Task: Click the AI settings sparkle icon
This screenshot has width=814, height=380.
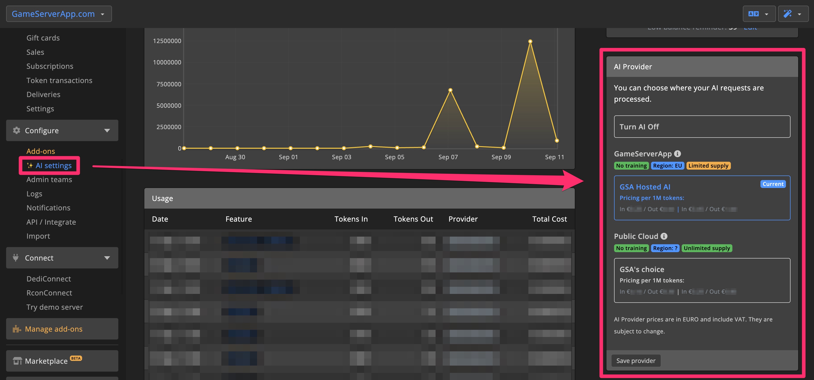Action: pyautogui.click(x=30, y=165)
